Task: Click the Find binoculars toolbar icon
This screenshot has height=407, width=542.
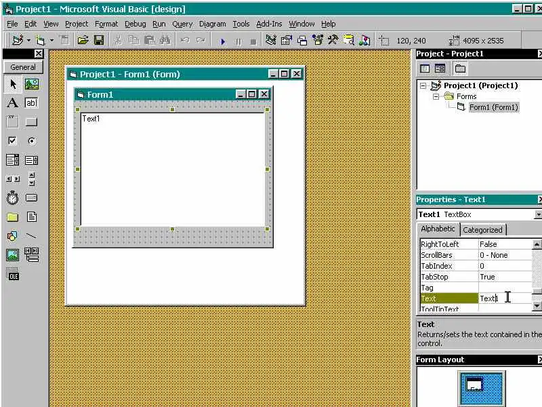Action: point(165,41)
